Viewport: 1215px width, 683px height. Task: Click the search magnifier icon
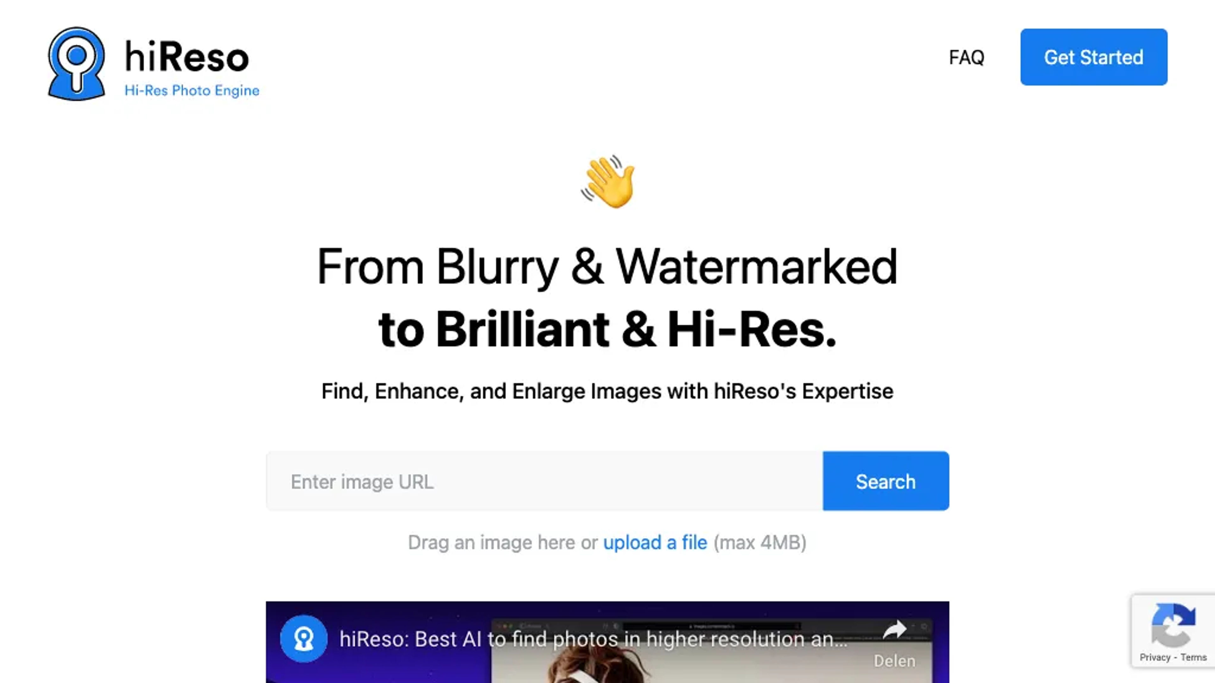[77, 63]
